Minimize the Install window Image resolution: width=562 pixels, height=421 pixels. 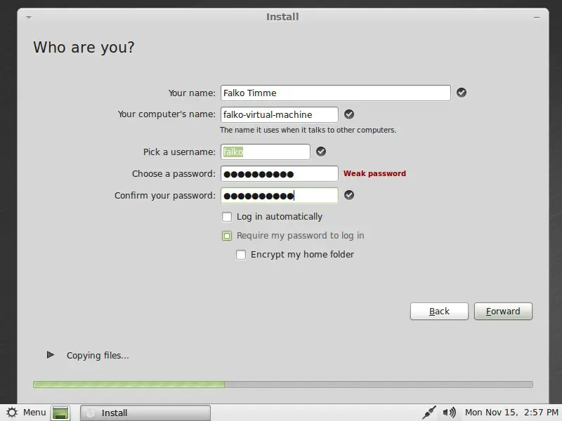click(537, 17)
